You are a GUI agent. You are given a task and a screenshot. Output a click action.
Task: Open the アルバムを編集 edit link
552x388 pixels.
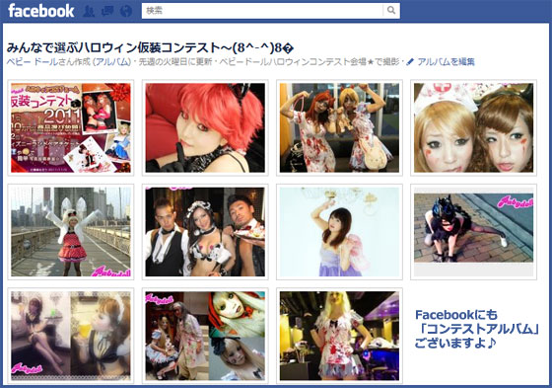[x=446, y=62]
